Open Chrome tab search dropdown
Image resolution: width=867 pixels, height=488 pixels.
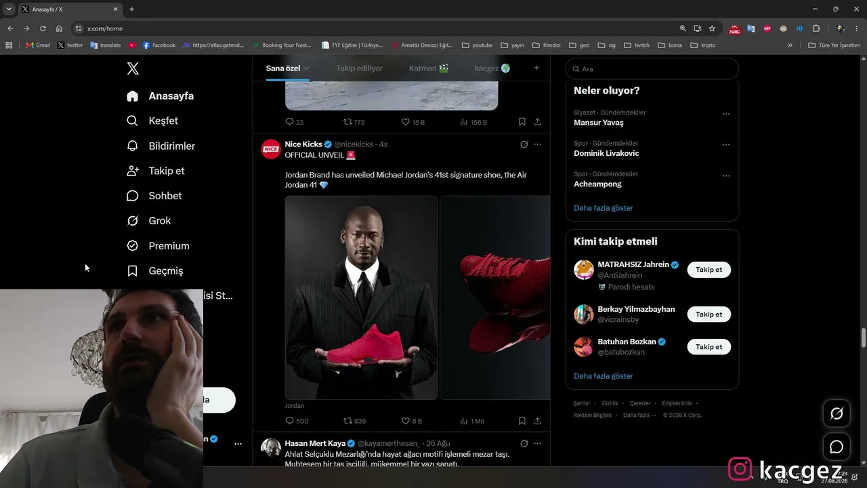(9, 9)
